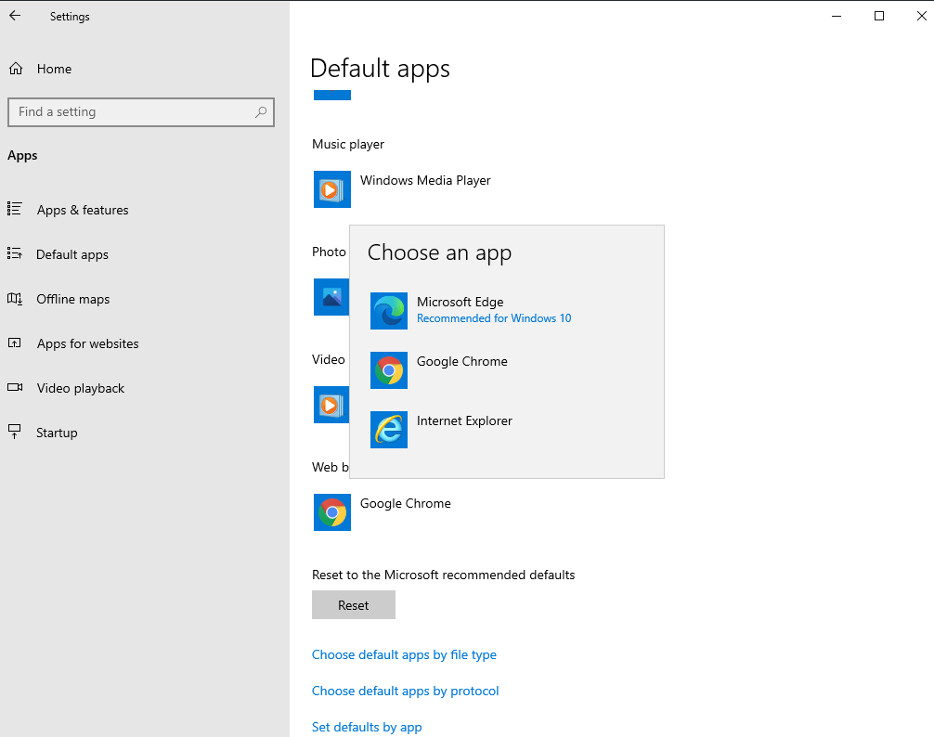Image resolution: width=934 pixels, height=737 pixels.
Task: Maximize the Settings window
Action: [x=879, y=16]
